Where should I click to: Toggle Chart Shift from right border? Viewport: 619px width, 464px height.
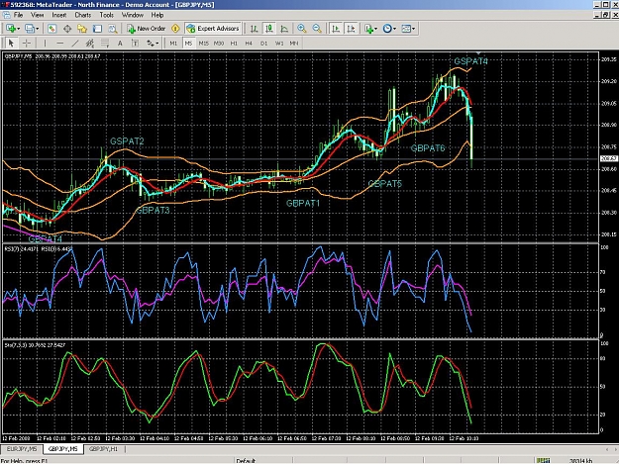[x=351, y=29]
